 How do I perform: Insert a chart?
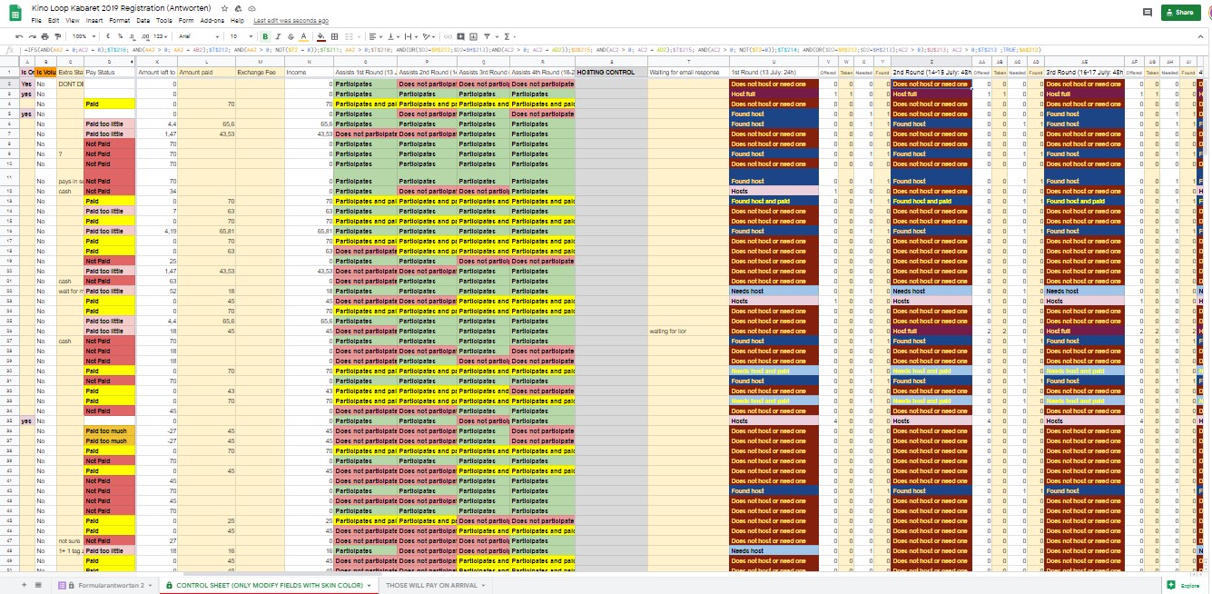coord(473,36)
